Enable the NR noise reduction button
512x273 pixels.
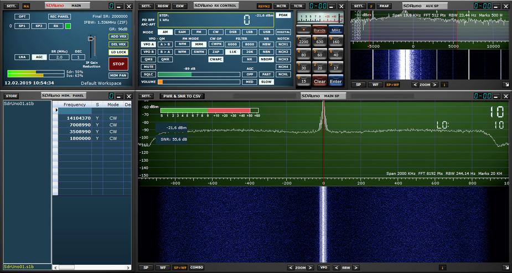click(250, 59)
